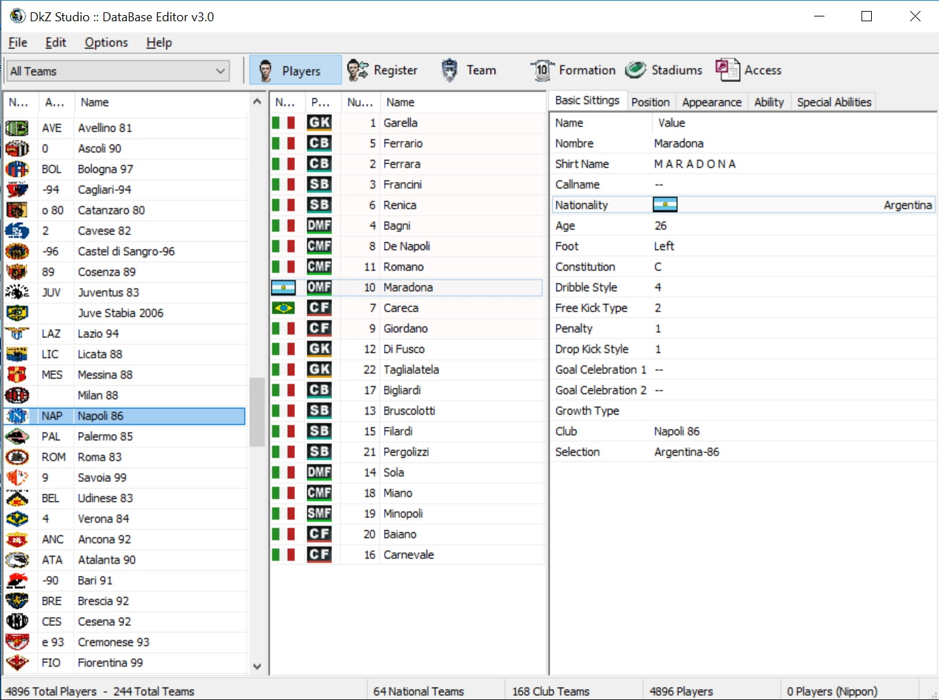Open the Formation section

pos(573,71)
